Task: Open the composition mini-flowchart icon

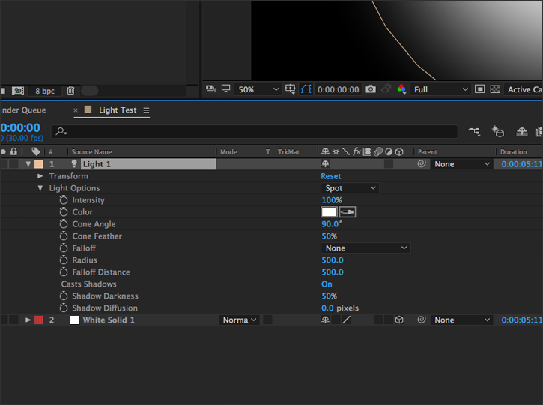Action: 474,131
